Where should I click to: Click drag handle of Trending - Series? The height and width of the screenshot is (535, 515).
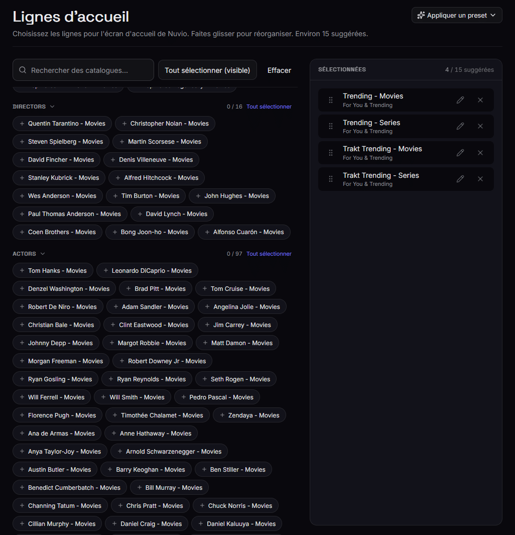(331, 126)
